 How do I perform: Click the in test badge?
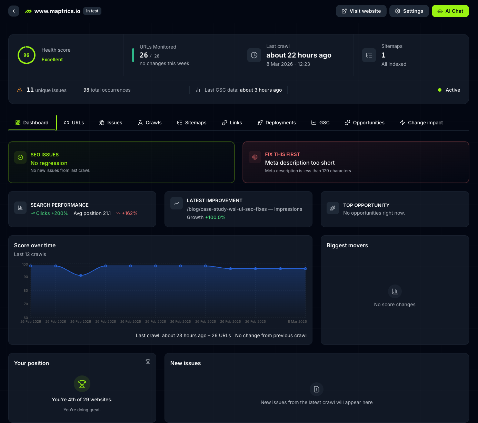click(x=92, y=11)
